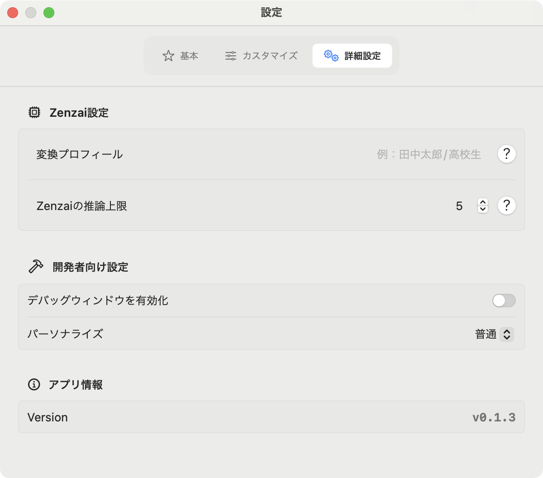
Task: Open help for 変換プロフィール
Action: (x=507, y=154)
